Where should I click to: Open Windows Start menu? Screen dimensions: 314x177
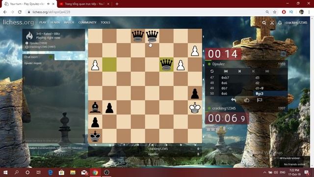(x=5, y=173)
